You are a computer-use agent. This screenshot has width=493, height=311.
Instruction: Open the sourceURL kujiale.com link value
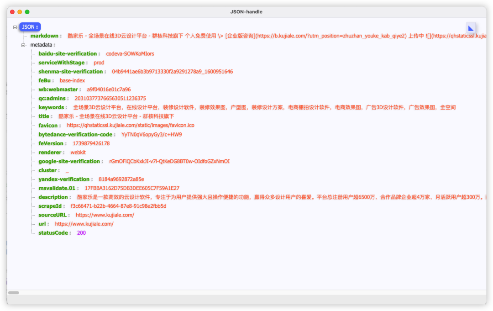pos(105,215)
